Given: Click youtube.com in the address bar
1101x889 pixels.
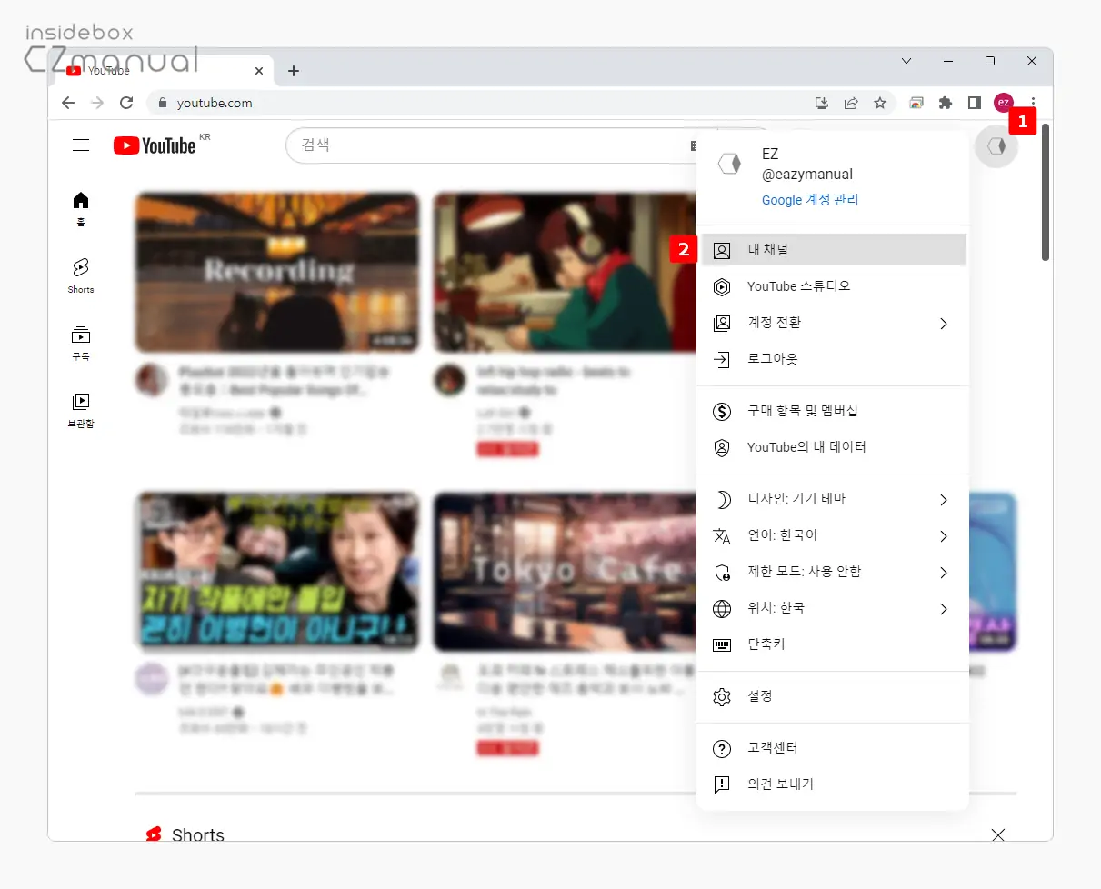Looking at the screenshot, I should pyautogui.click(x=215, y=103).
